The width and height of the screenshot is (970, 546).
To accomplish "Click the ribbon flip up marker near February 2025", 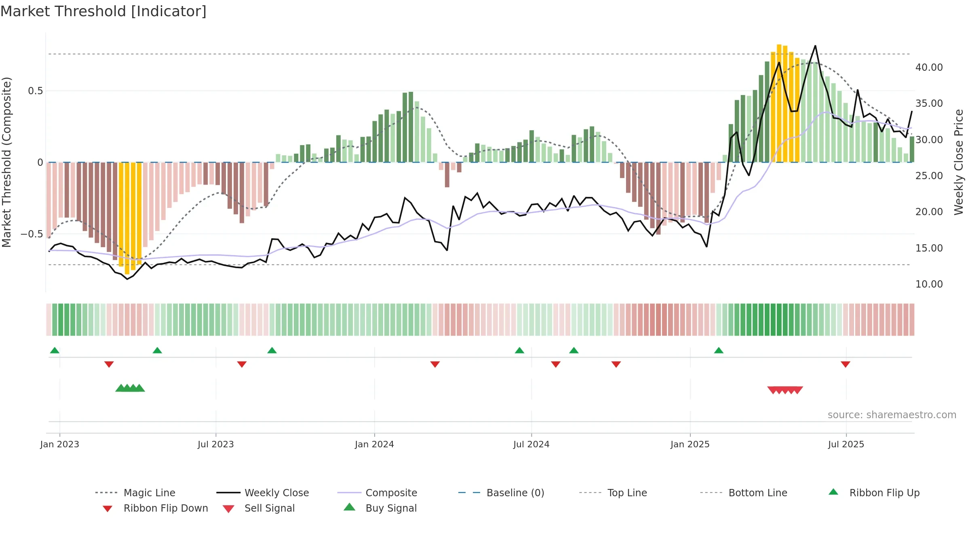I will click(x=719, y=350).
